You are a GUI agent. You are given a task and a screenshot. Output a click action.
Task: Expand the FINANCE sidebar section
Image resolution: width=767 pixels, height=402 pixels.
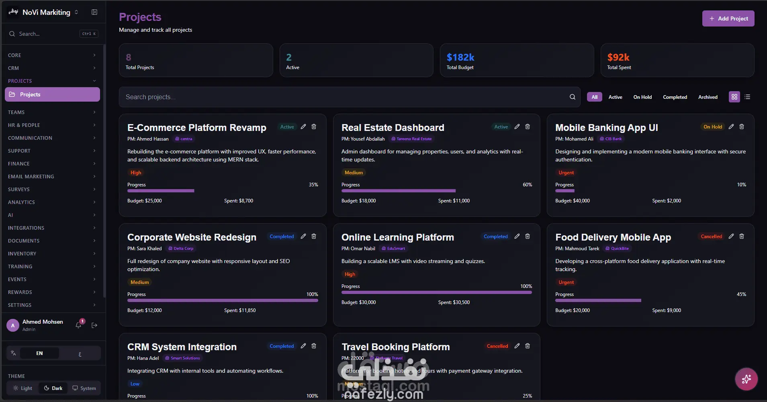click(52, 163)
